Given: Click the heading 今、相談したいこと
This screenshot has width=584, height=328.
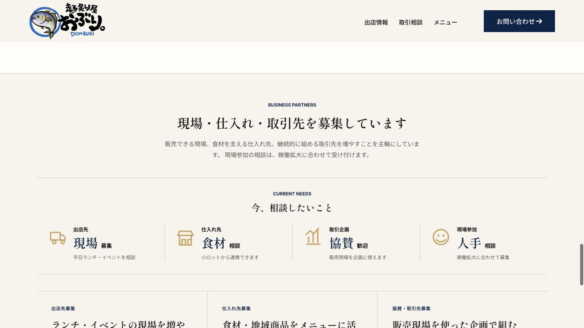Looking at the screenshot, I should 292,208.
